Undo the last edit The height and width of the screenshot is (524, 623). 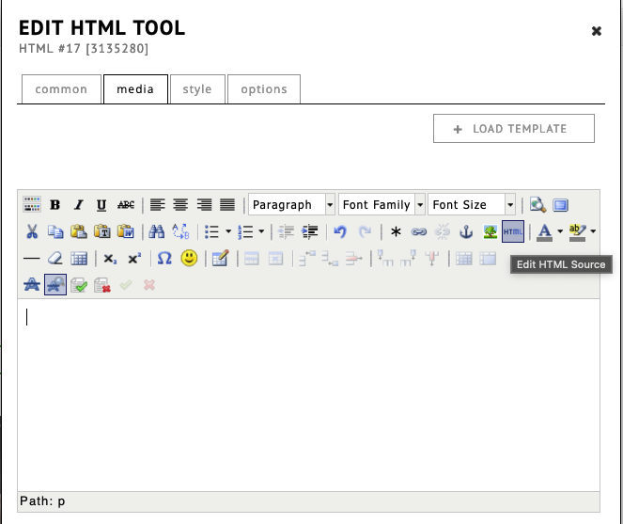pyautogui.click(x=340, y=231)
